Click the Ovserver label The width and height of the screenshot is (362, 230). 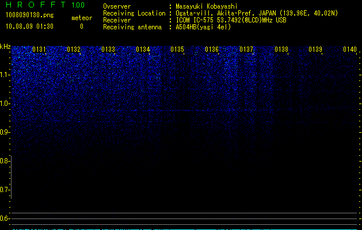coord(117,6)
